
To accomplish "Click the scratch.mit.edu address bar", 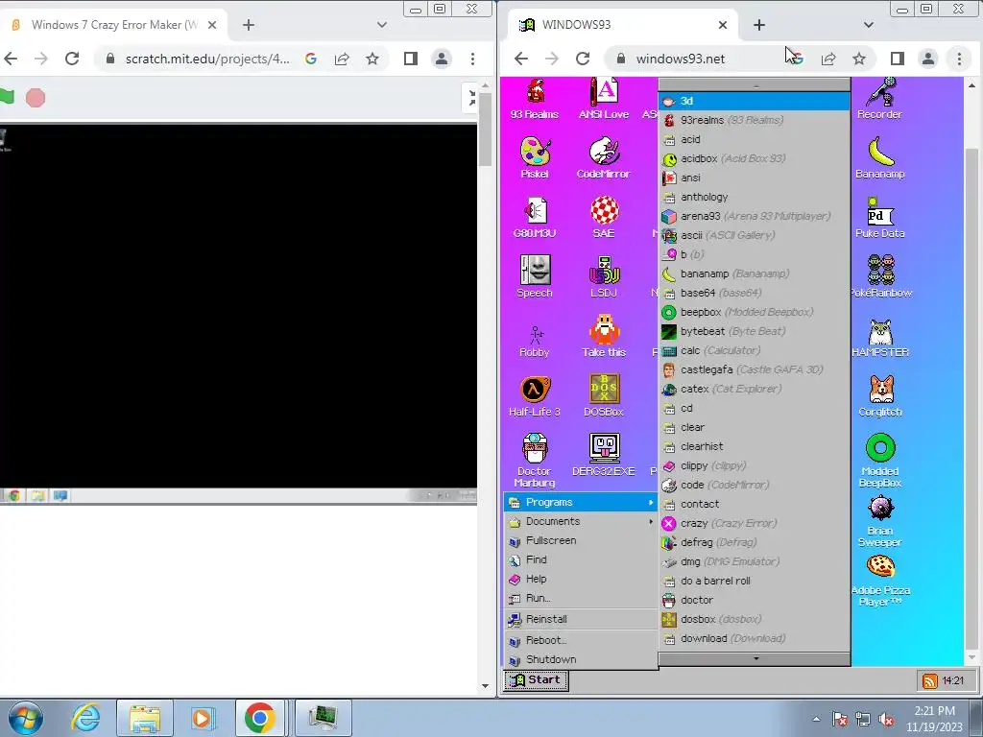I will point(207,59).
